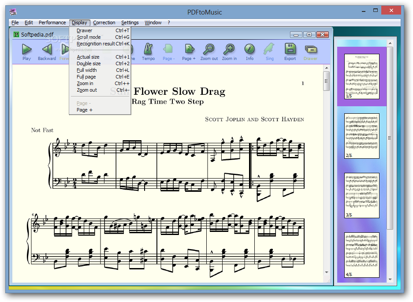
Task: Select page 1/5 thumbnail
Action: [362, 76]
